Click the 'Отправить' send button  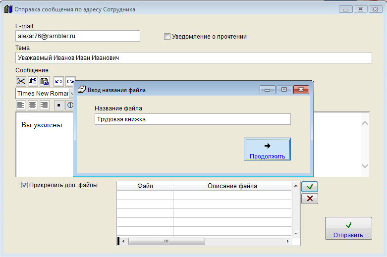point(348,228)
